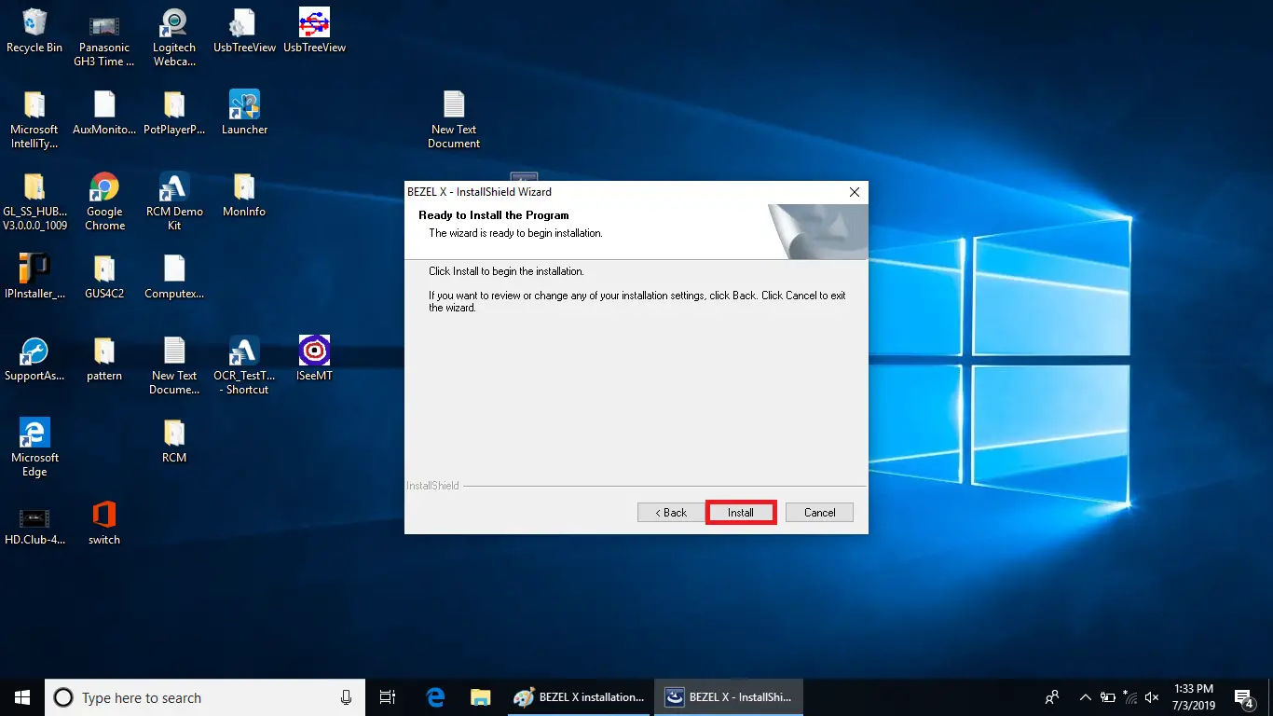Open Task View from the taskbar
This screenshot has height=716, width=1273.
(x=388, y=696)
